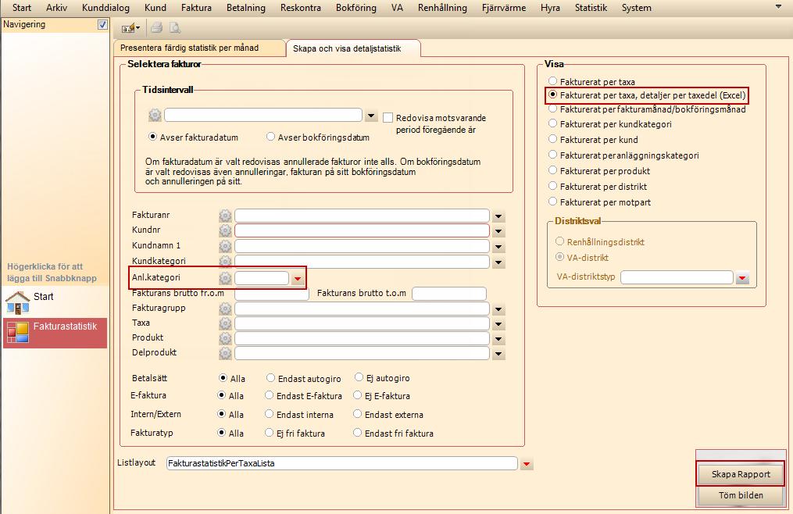
Task: Open the Listlayout dropdown arrow
Action: [x=527, y=464]
